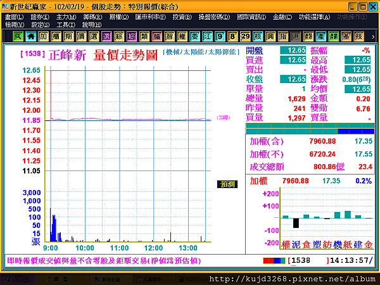The image size is (380, 285).
Task: Switch to 元富證券 taskbar window
Action: [151, 279]
